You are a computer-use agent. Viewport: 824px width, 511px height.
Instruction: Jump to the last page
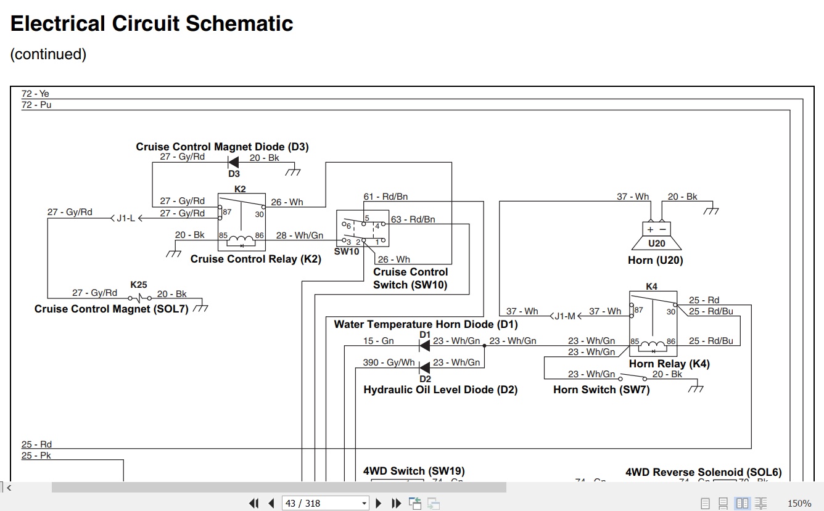click(397, 504)
